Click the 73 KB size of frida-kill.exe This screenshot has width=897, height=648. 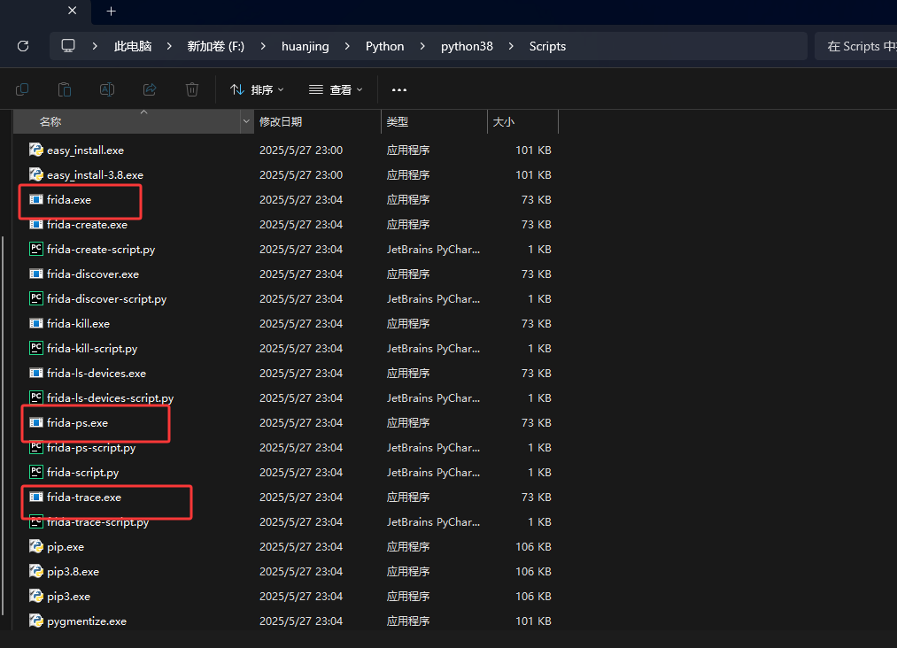(536, 323)
